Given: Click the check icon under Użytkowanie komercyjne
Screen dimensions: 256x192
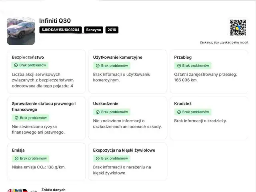Looking at the screenshot, I should [97, 65].
